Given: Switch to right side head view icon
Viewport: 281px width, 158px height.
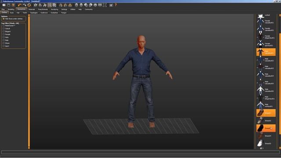Looking at the screenshot, I should 90,5.
